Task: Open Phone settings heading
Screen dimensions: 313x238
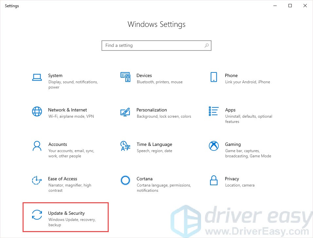Action: tap(231, 75)
